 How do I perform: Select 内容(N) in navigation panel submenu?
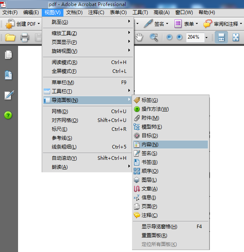171,145
